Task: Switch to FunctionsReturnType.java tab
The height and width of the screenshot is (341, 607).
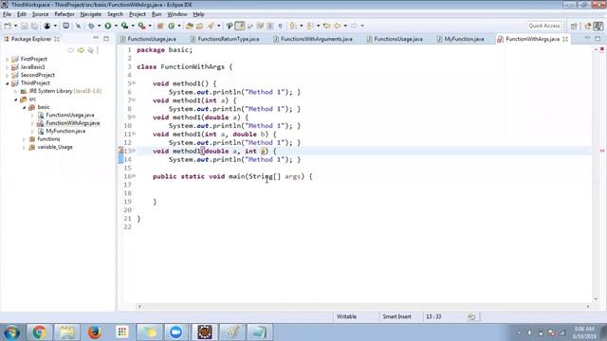Action: coord(228,39)
